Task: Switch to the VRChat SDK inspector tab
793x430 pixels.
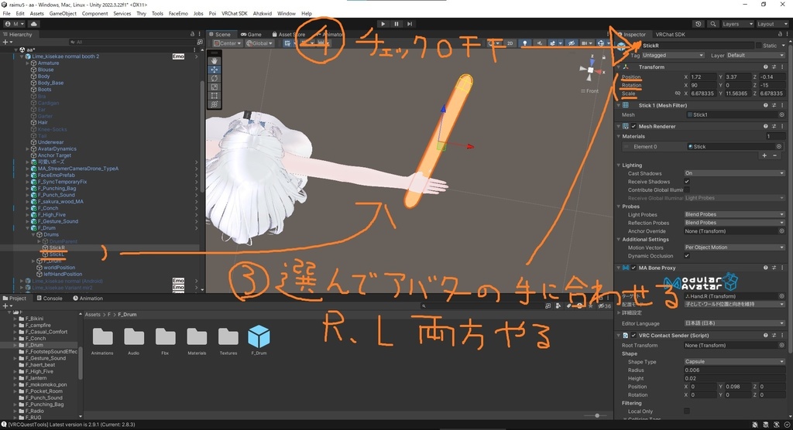Action: 670,34
